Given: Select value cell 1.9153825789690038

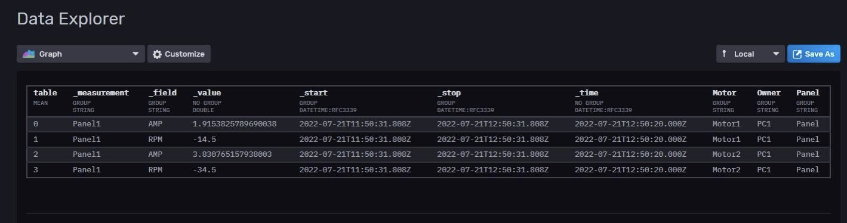Looking at the screenshot, I should click(235, 124).
